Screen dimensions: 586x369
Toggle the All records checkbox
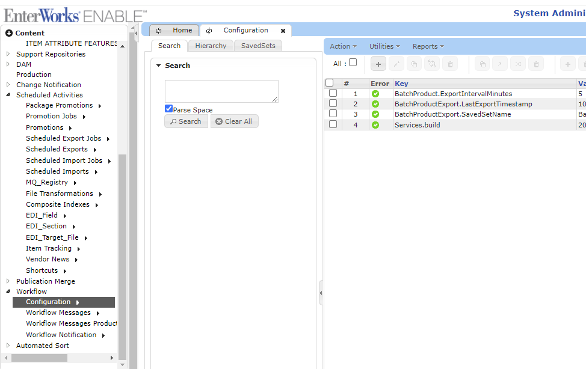[x=353, y=63]
